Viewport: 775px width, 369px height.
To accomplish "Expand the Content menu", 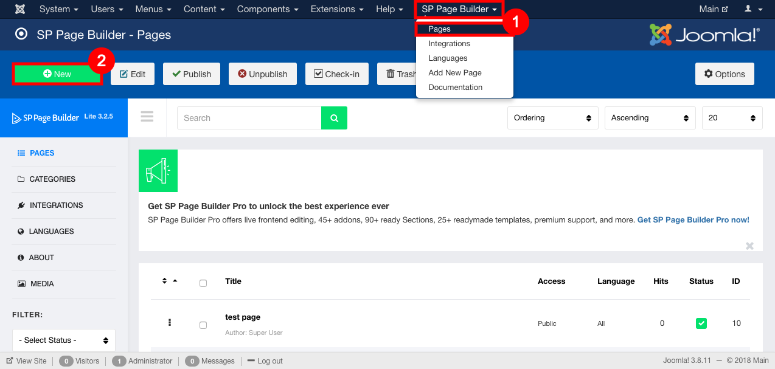I will (204, 9).
